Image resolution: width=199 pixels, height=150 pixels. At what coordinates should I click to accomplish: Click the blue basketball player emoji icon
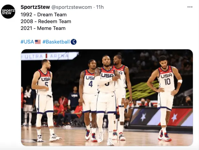74,42
